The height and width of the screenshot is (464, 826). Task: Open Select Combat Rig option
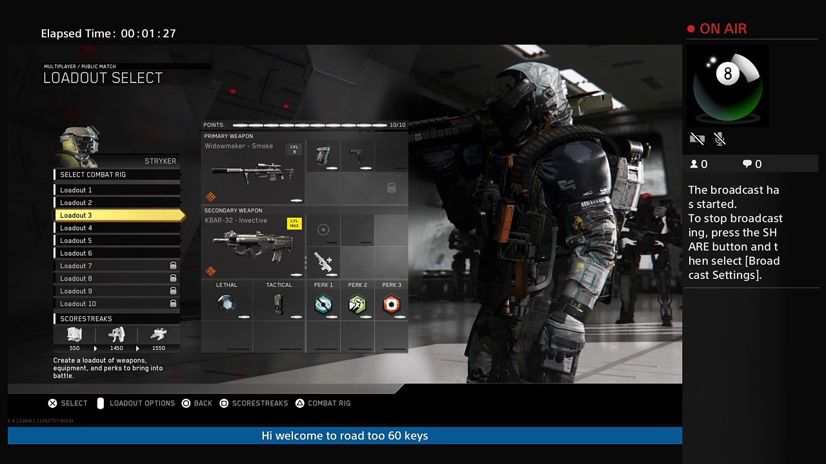tap(117, 175)
